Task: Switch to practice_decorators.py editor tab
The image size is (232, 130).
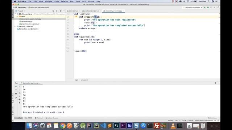Action: pos(92,11)
